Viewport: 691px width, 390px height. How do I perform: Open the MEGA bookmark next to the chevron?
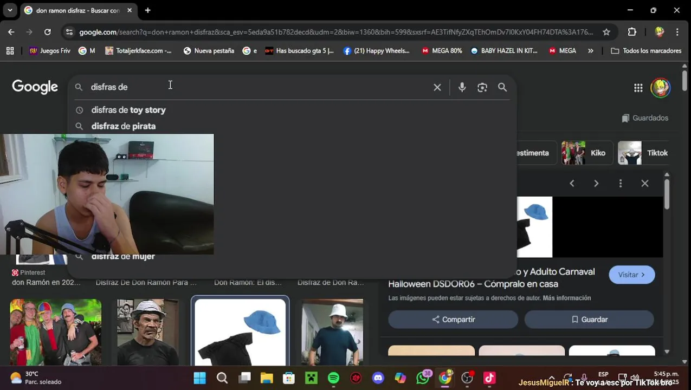563,50
